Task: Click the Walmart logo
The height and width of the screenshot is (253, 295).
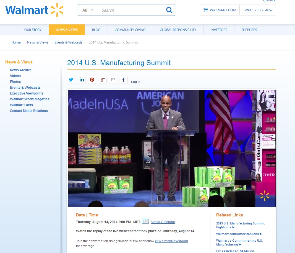Action: [35, 10]
